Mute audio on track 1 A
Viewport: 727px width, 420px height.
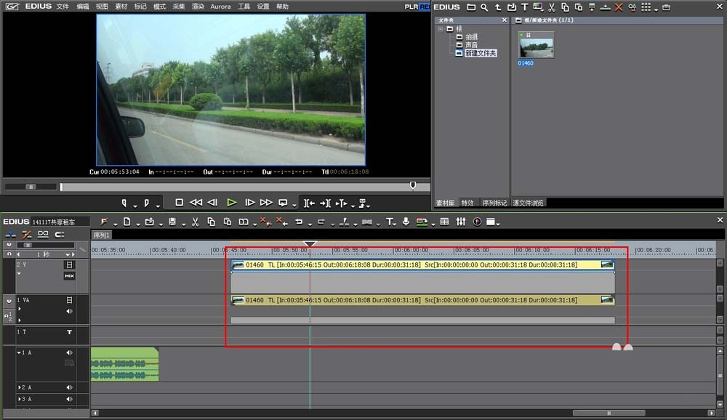70,352
